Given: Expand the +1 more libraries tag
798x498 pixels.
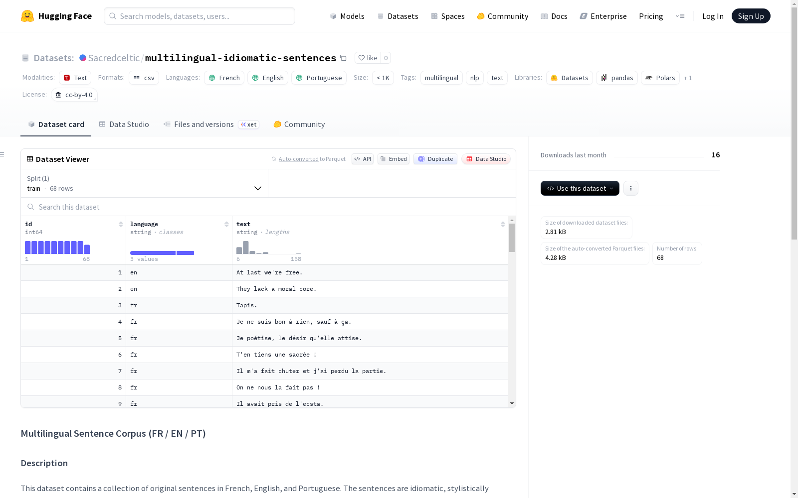Looking at the screenshot, I should pos(688,78).
